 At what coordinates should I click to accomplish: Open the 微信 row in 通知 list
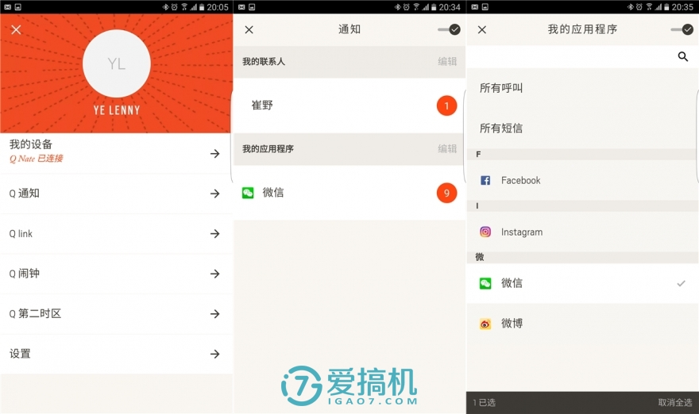pos(349,193)
